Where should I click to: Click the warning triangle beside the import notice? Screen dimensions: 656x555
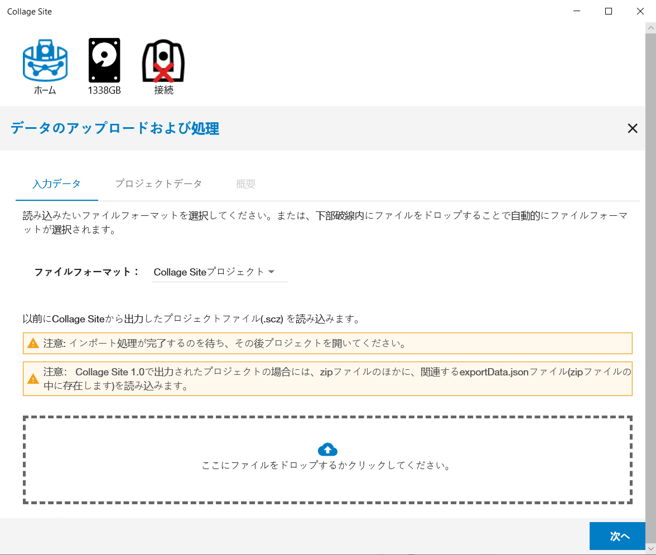click(33, 344)
